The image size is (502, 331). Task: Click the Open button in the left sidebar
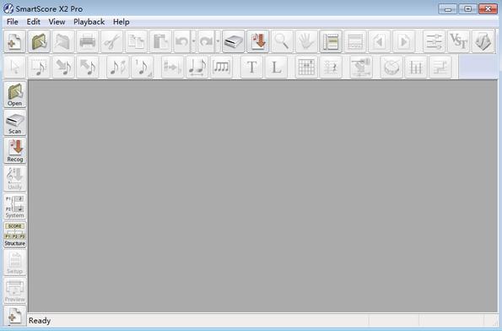(x=14, y=95)
